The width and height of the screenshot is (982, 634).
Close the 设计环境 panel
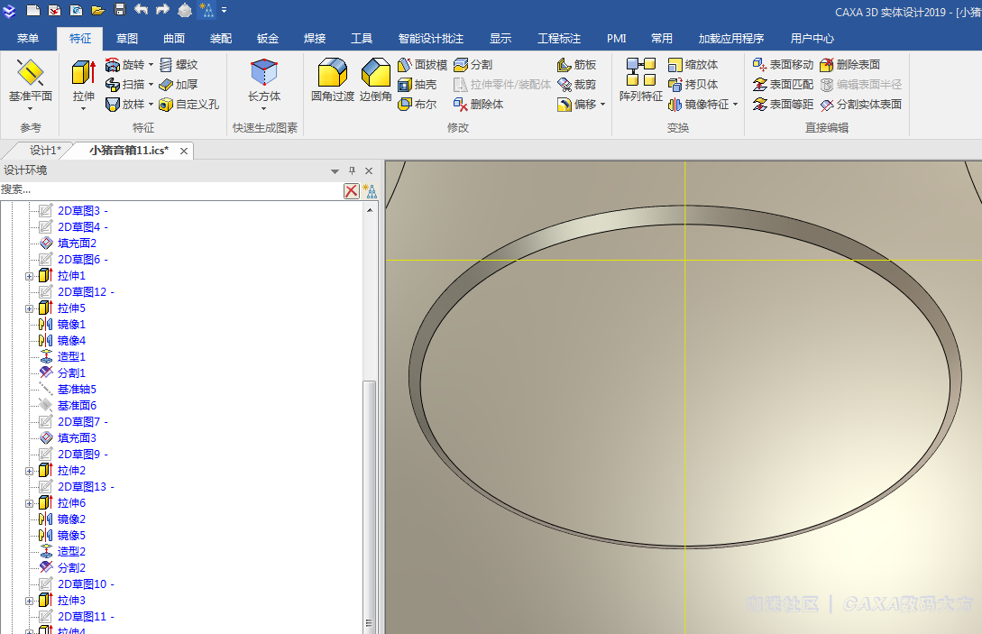[369, 170]
